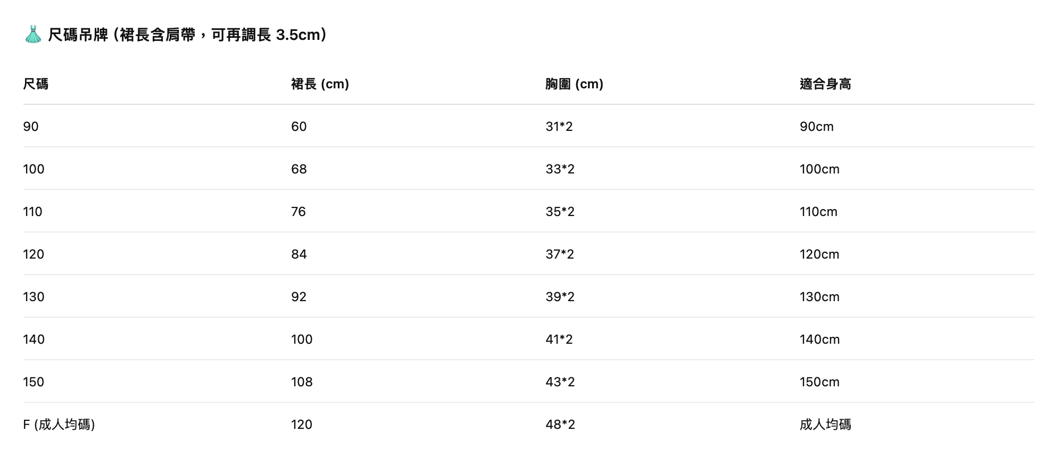
Task: Click the 胸圍 (cm) column header
Action: (x=574, y=84)
